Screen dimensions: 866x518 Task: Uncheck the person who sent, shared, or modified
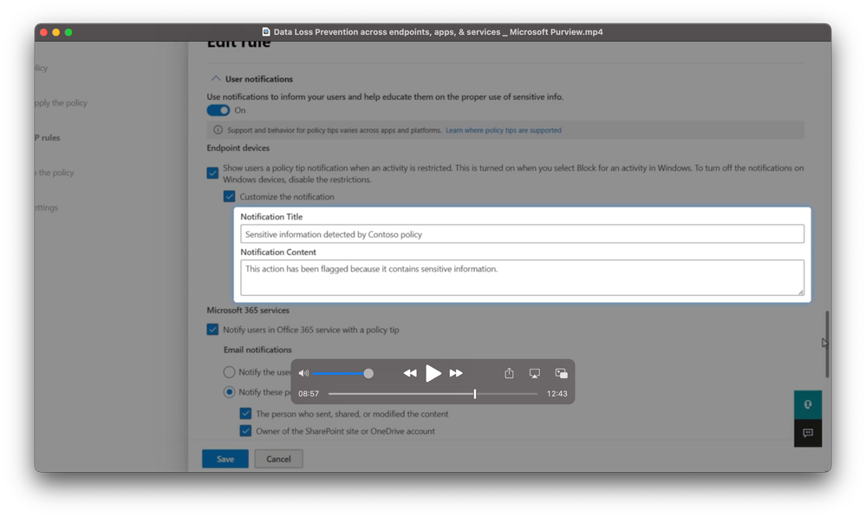(246, 414)
